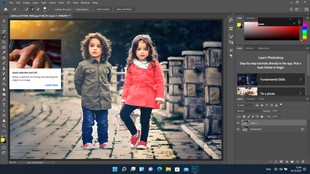This screenshot has width=310, height=174.
Task: Open the Filter menu
Action: click(x=61, y=3)
